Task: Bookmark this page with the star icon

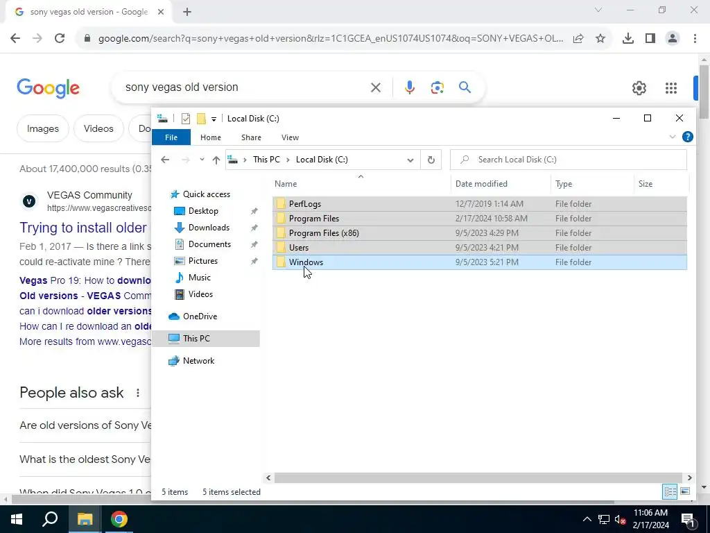Action: click(x=600, y=39)
